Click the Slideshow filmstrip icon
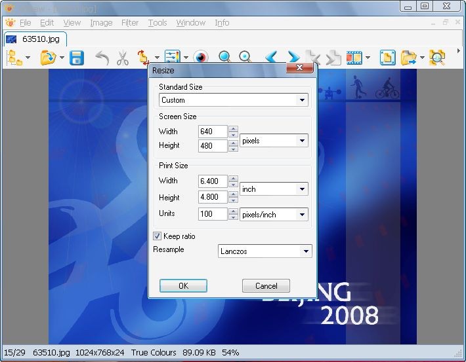Screen dimensions: 466x362 354,58
